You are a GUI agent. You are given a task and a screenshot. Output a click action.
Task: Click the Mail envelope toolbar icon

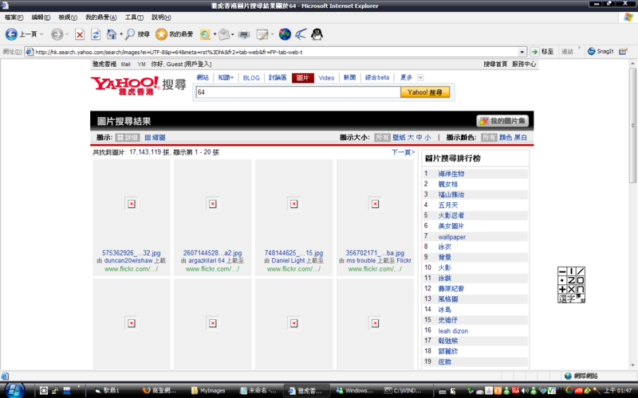(x=224, y=34)
